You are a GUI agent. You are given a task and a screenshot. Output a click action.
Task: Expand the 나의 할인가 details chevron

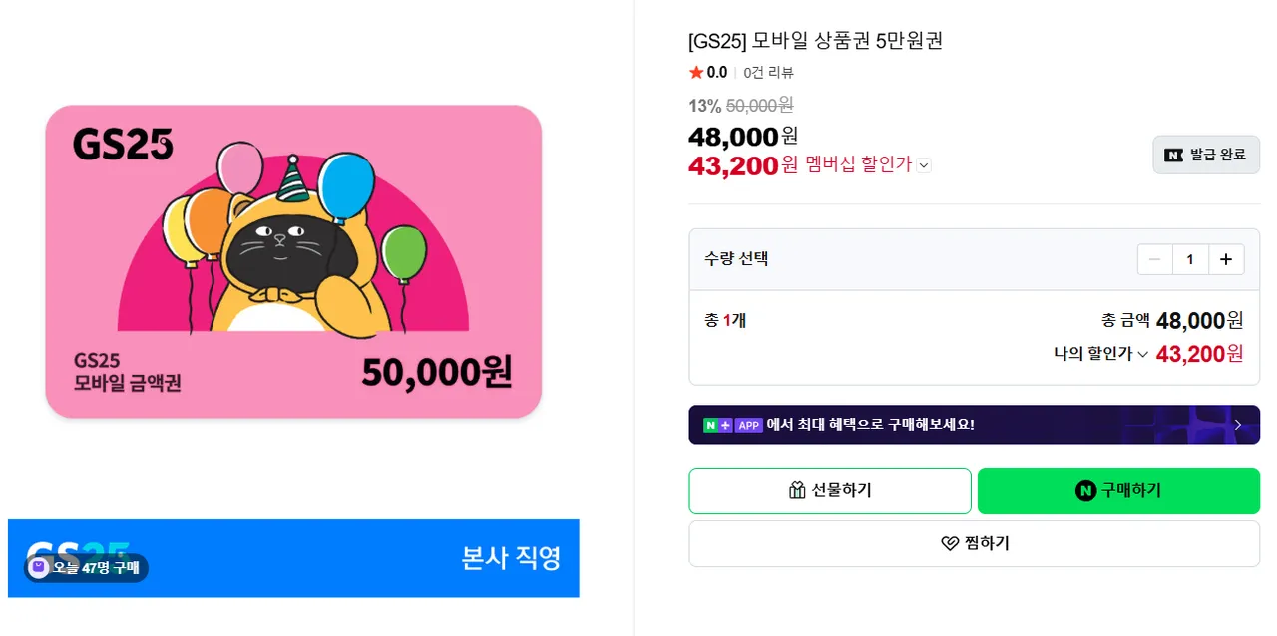tap(1143, 354)
